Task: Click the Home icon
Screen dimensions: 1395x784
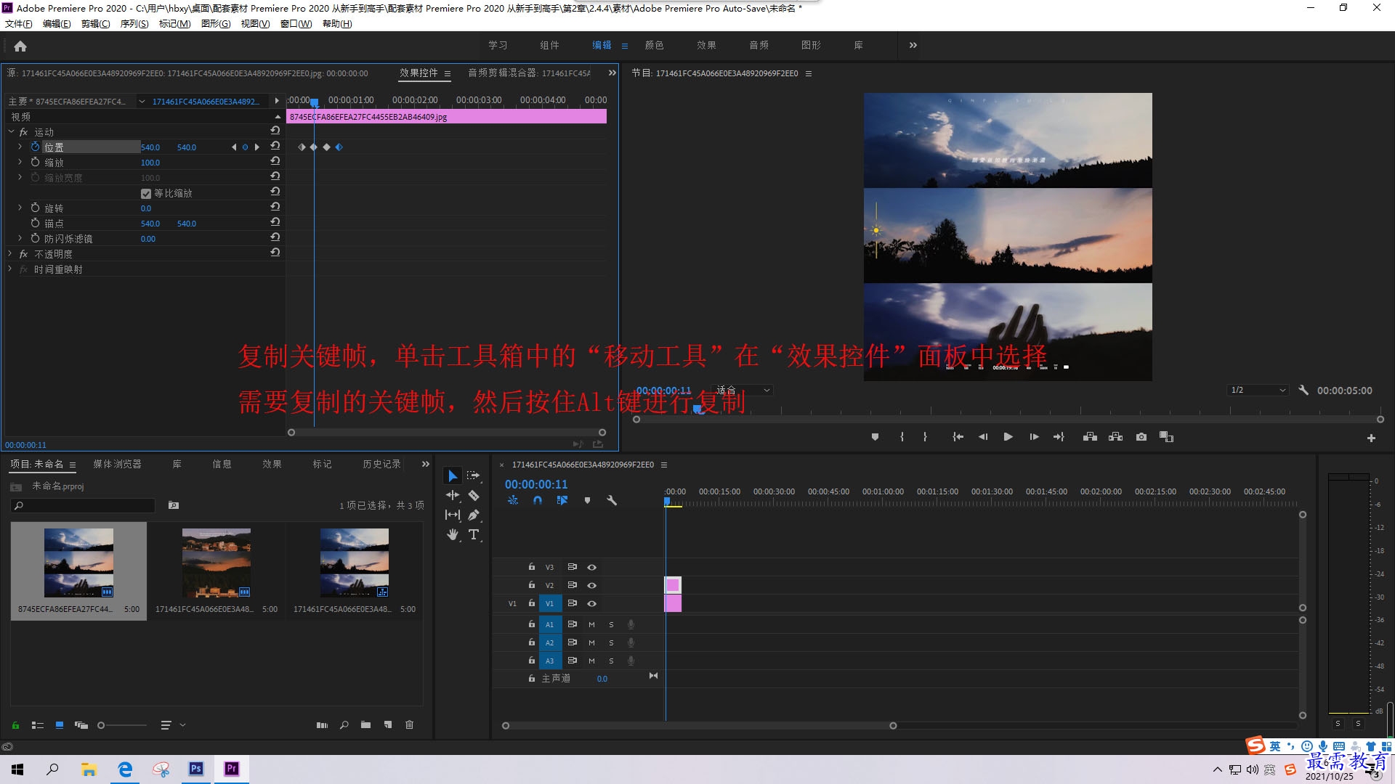Action: coord(20,46)
